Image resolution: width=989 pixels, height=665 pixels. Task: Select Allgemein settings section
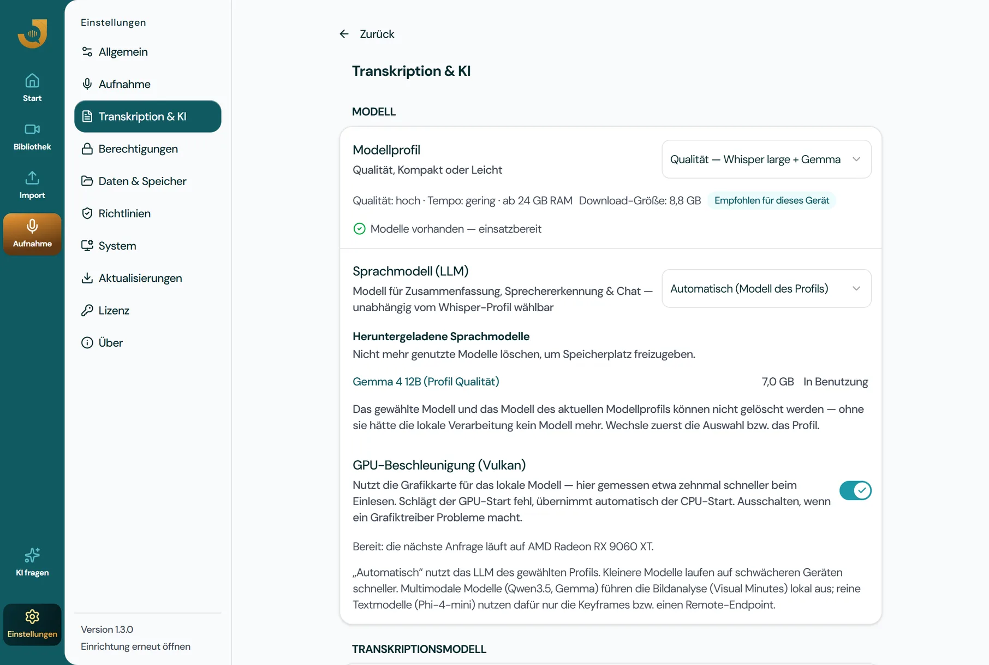pos(147,52)
